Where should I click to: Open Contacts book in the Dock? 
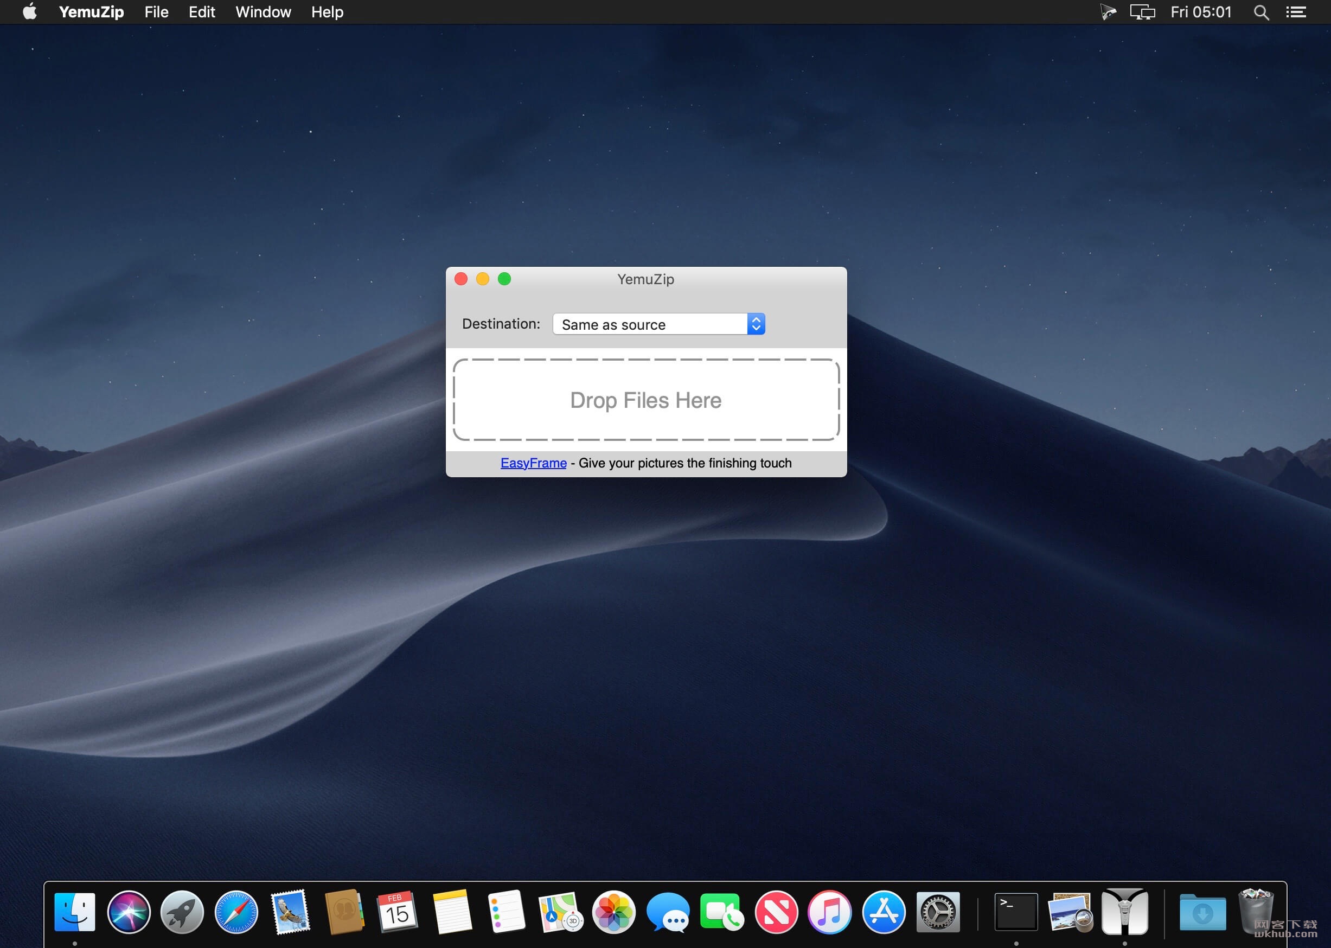[344, 912]
